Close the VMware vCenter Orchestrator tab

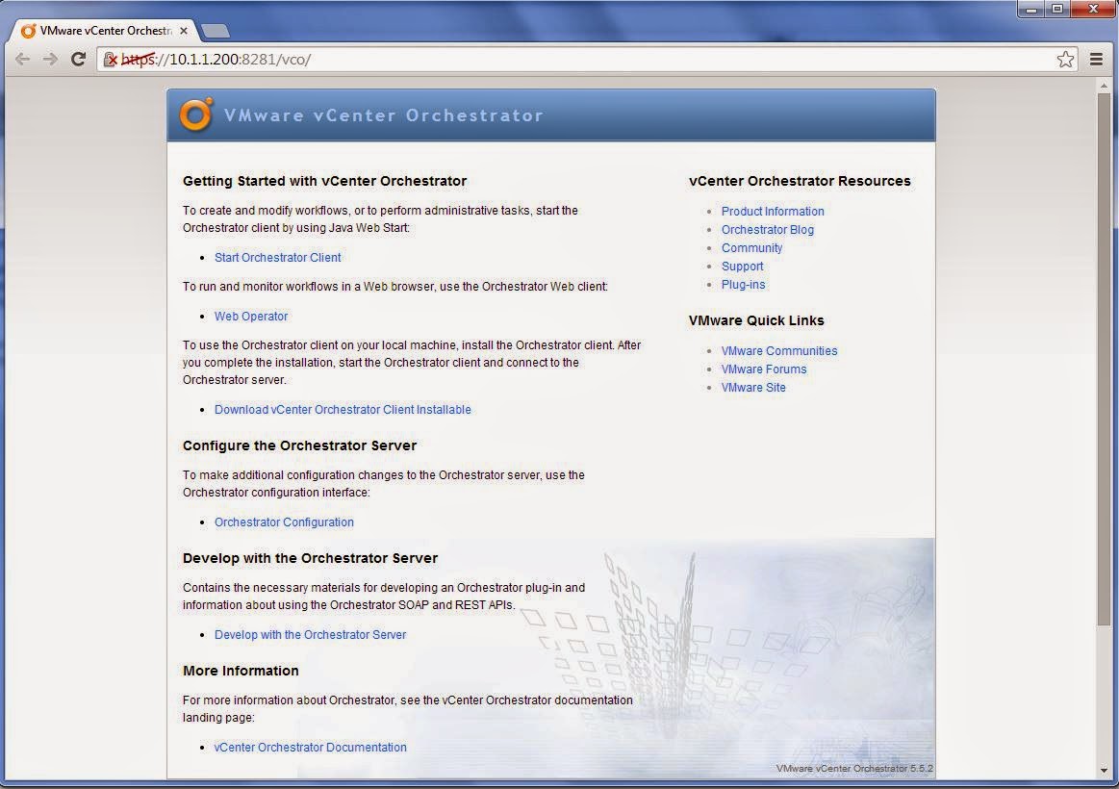click(184, 31)
